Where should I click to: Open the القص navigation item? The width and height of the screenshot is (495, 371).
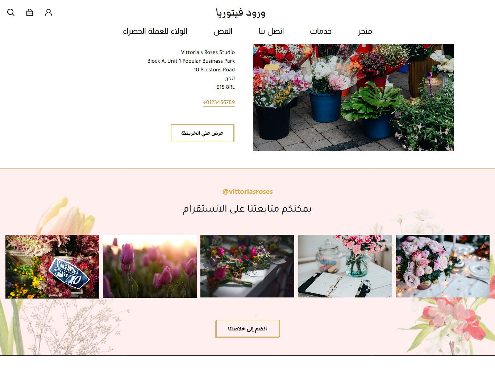pos(223,32)
